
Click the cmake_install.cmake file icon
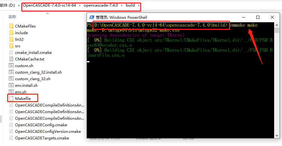point(11,52)
